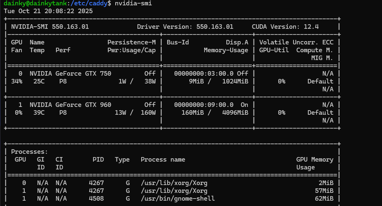Image resolution: width=382 pixels, height=206 pixels.
Task: Click the Processes header label
Action: click(x=30, y=152)
